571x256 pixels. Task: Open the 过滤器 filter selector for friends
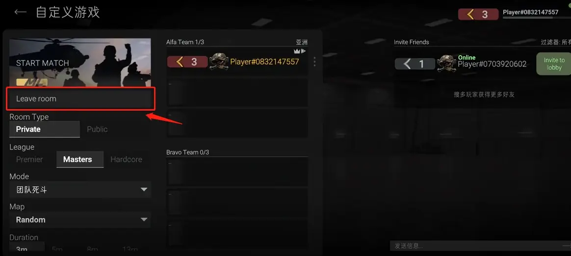point(556,43)
